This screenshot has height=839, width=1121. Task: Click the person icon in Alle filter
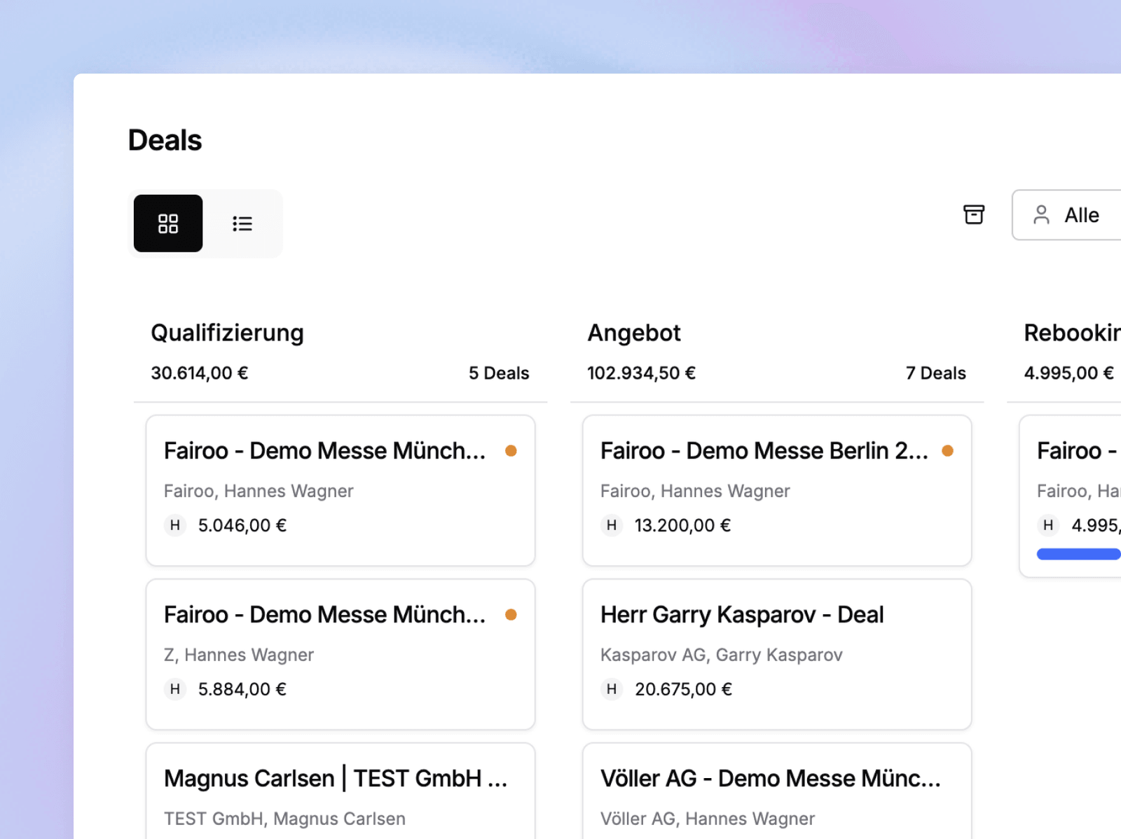tap(1041, 215)
